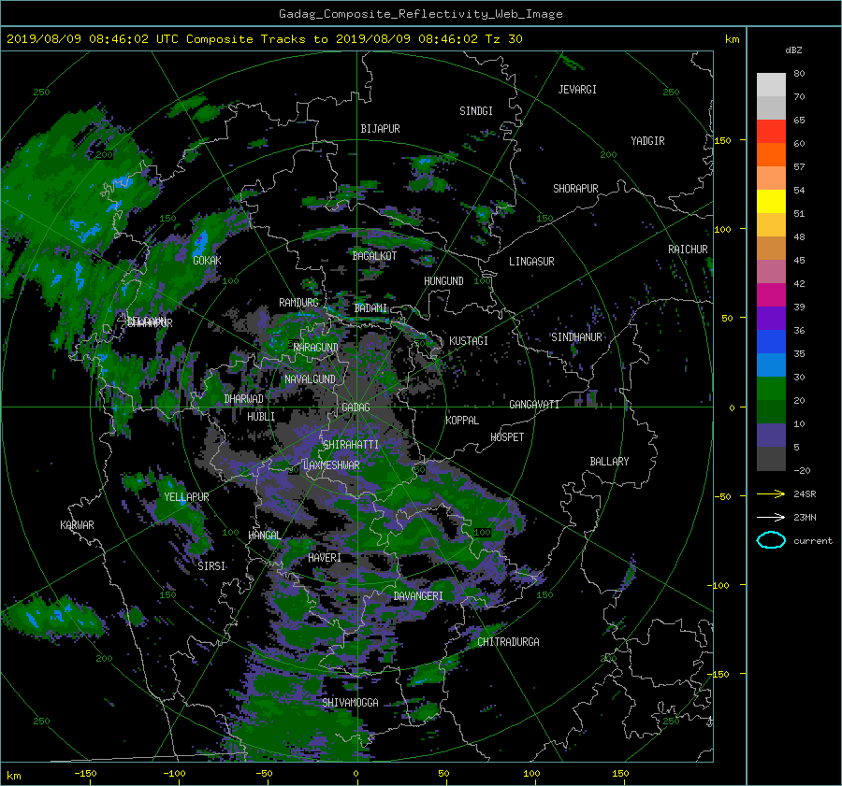Pick the red swatch in dBZ legend

771,131
